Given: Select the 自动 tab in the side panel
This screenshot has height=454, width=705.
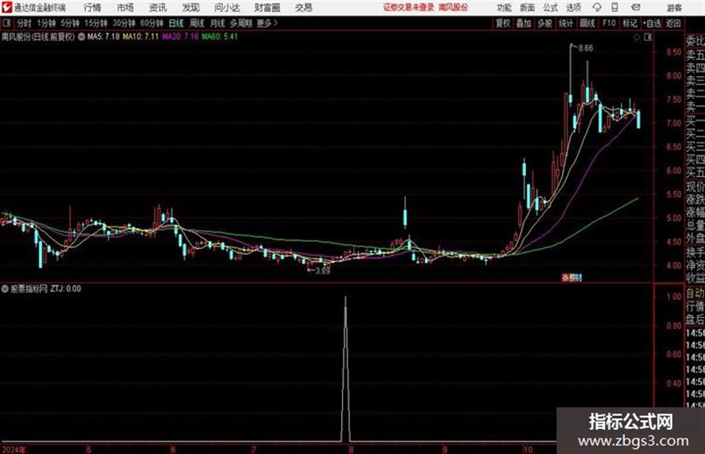Looking at the screenshot, I should pos(695,294).
